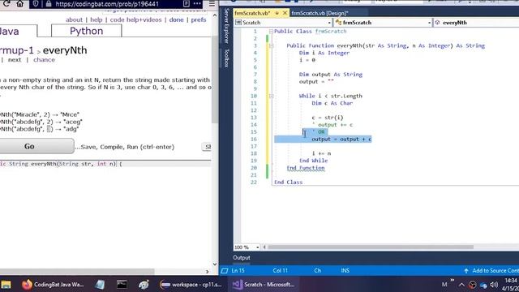Toggle INS insert mode indicator
Screen dimensions: 519x292
pyautogui.click(x=345, y=270)
